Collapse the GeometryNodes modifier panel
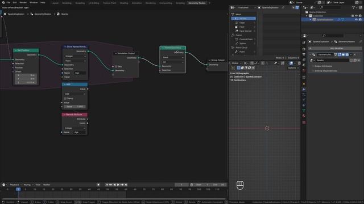This screenshot has height=204, width=364. coord(311,55)
